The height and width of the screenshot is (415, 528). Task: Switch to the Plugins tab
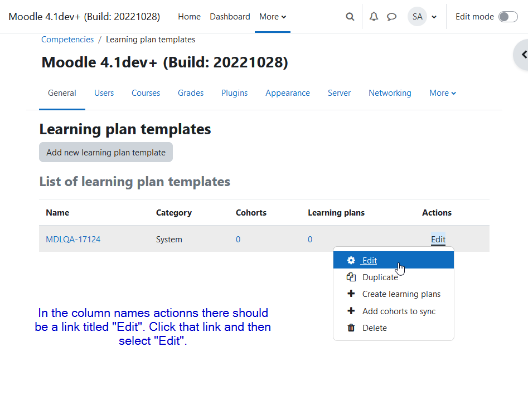pos(234,93)
